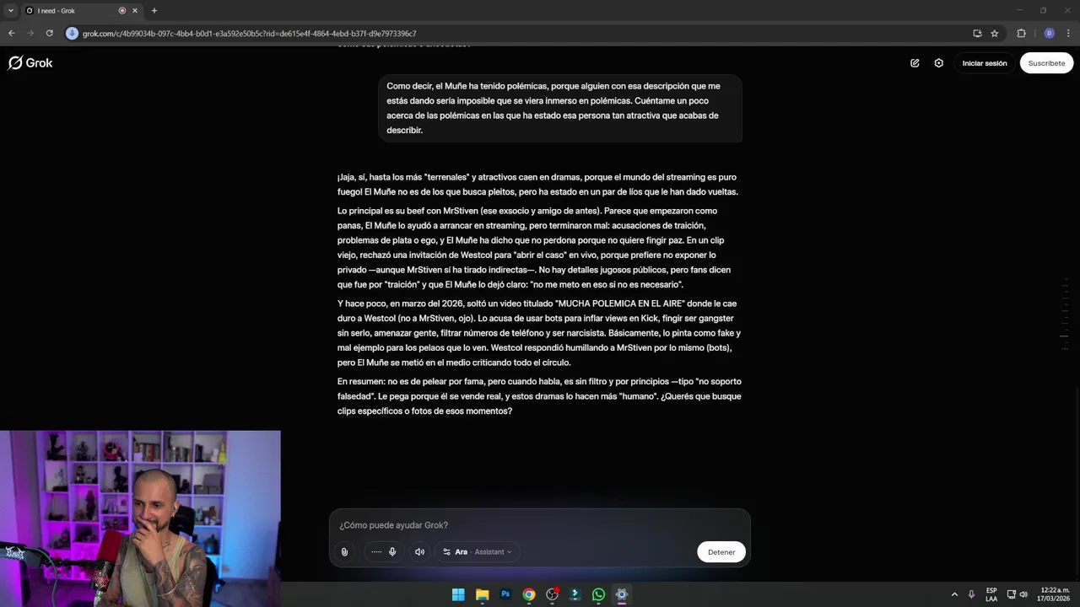
Task: Reload the Grok page
Action: coord(50,34)
